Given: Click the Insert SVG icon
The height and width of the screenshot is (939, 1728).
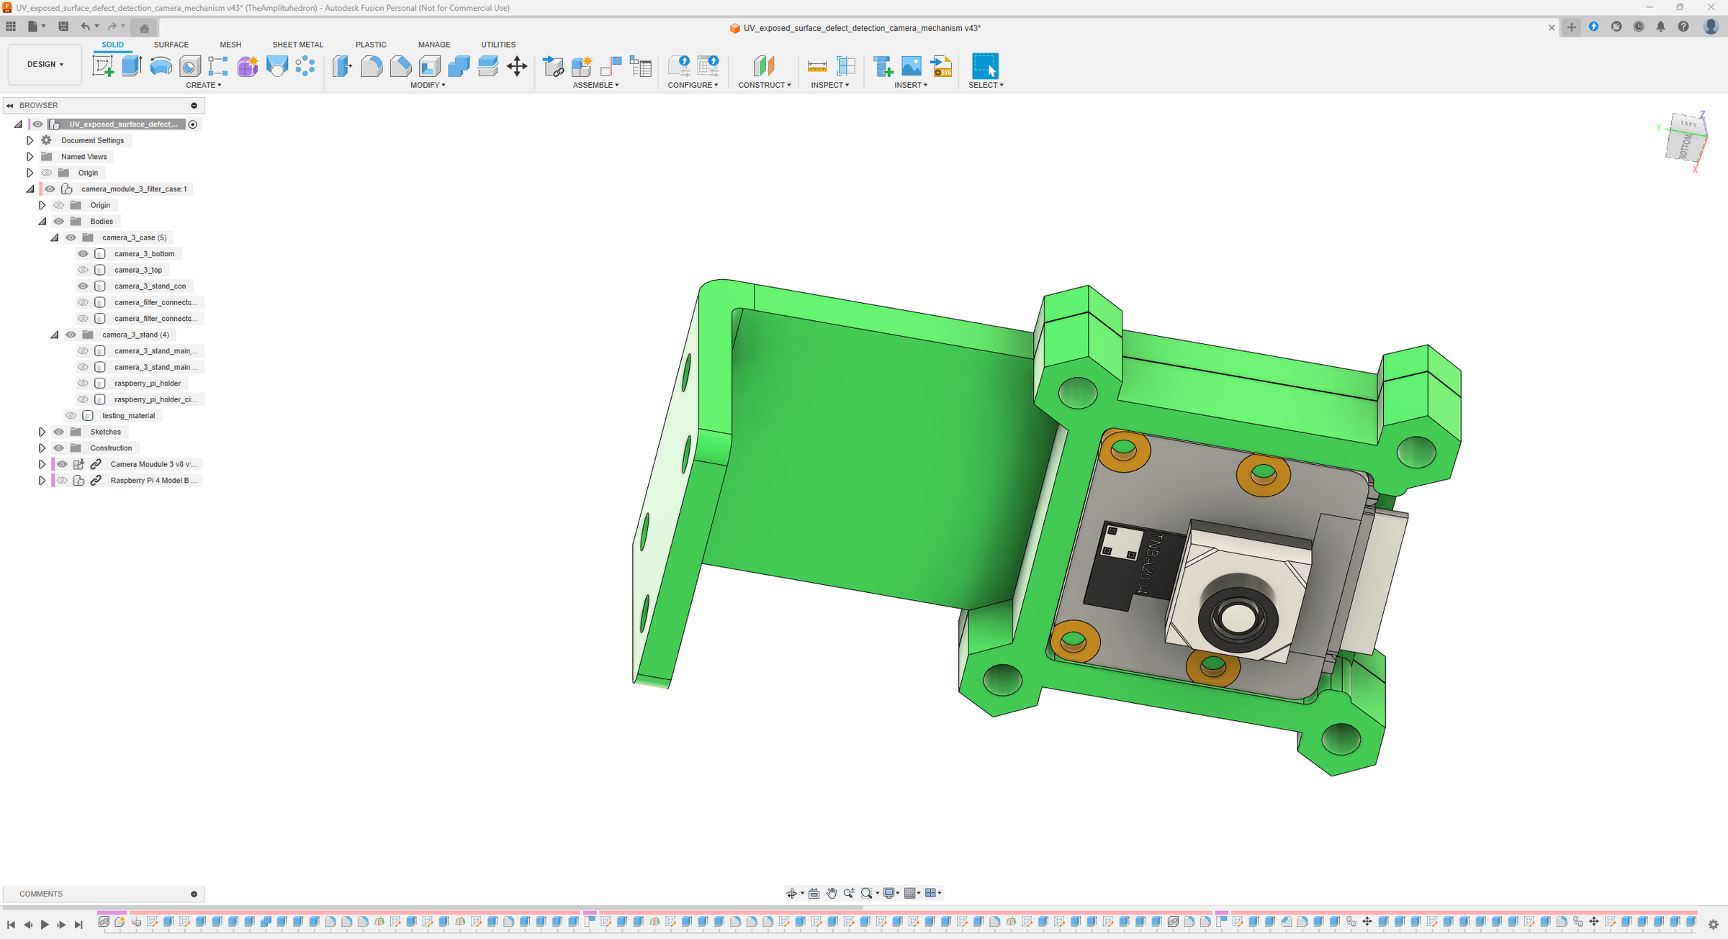Looking at the screenshot, I should pos(941,66).
